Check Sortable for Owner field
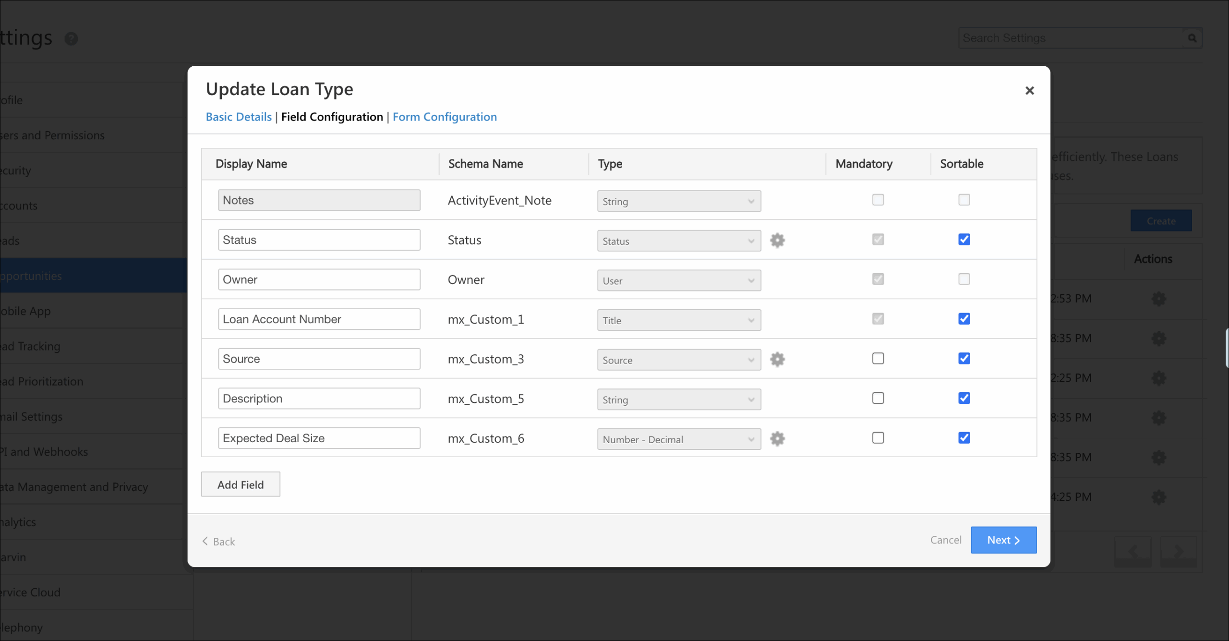 (x=964, y=279)
